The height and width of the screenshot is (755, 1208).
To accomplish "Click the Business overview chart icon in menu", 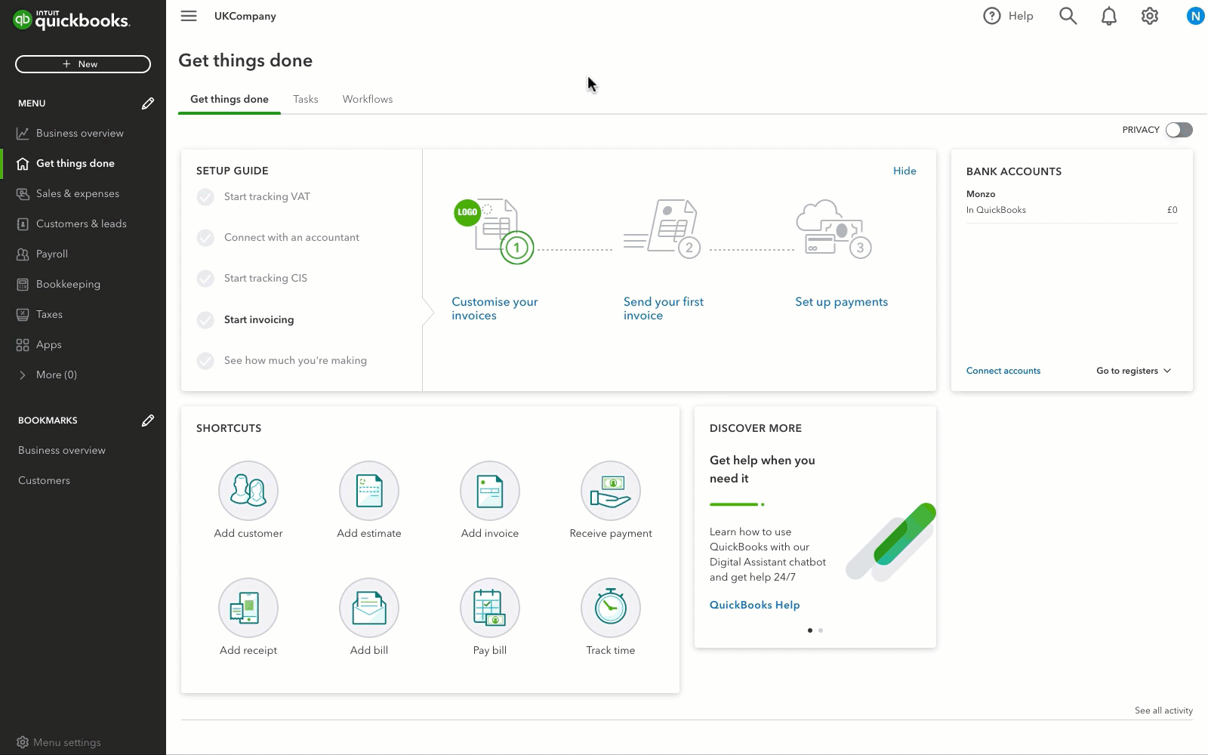I will [x=23, y=133].
